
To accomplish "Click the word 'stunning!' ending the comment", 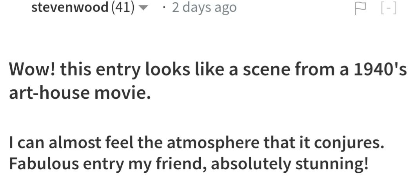I will pos(331,165).
